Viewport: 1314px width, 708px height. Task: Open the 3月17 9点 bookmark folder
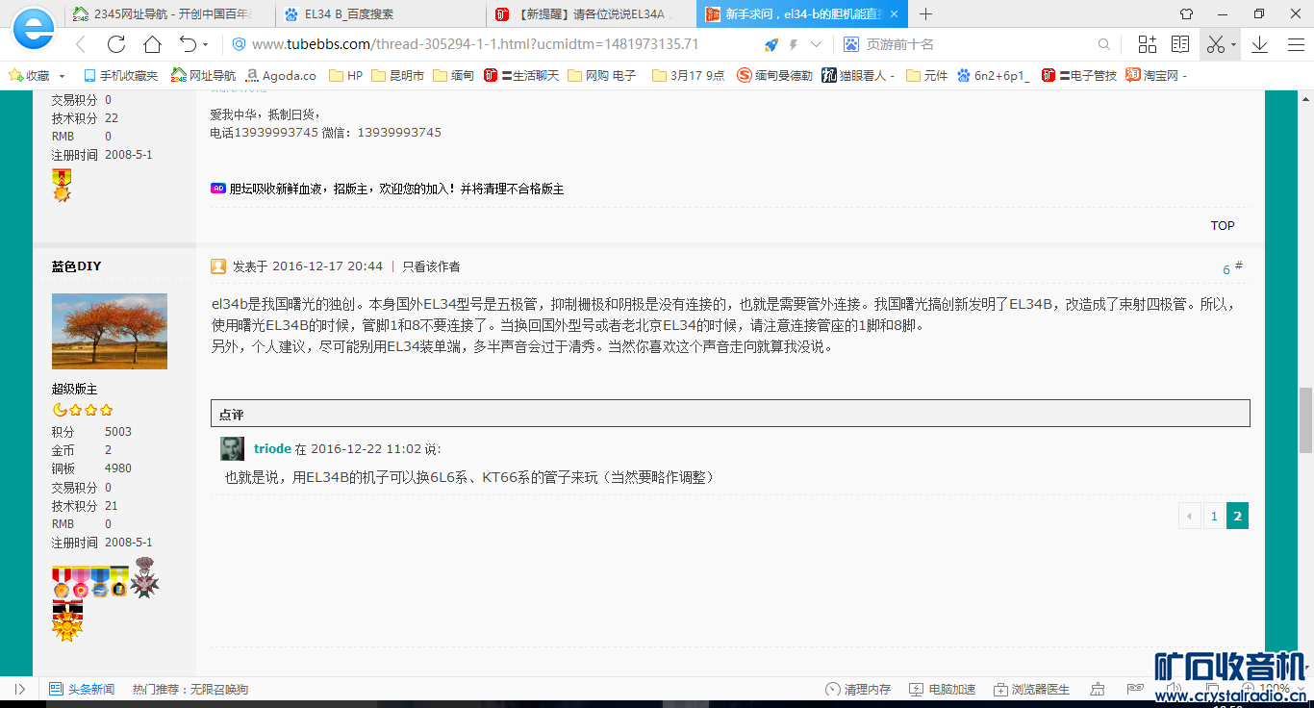(x=689, y=75)
